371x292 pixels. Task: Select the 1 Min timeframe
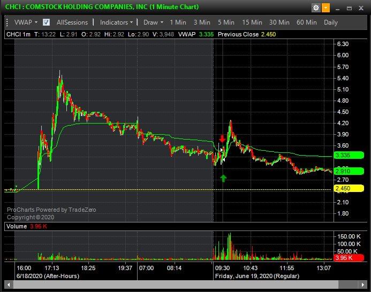pyautogui.click(x=178, y=22)
